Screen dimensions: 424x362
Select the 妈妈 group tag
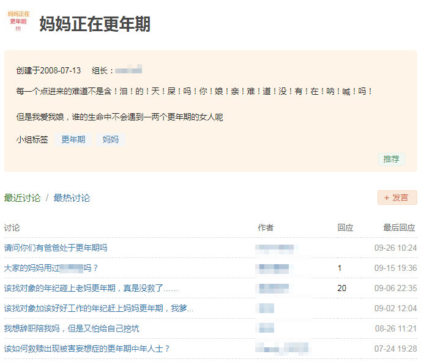coord(111,139)
